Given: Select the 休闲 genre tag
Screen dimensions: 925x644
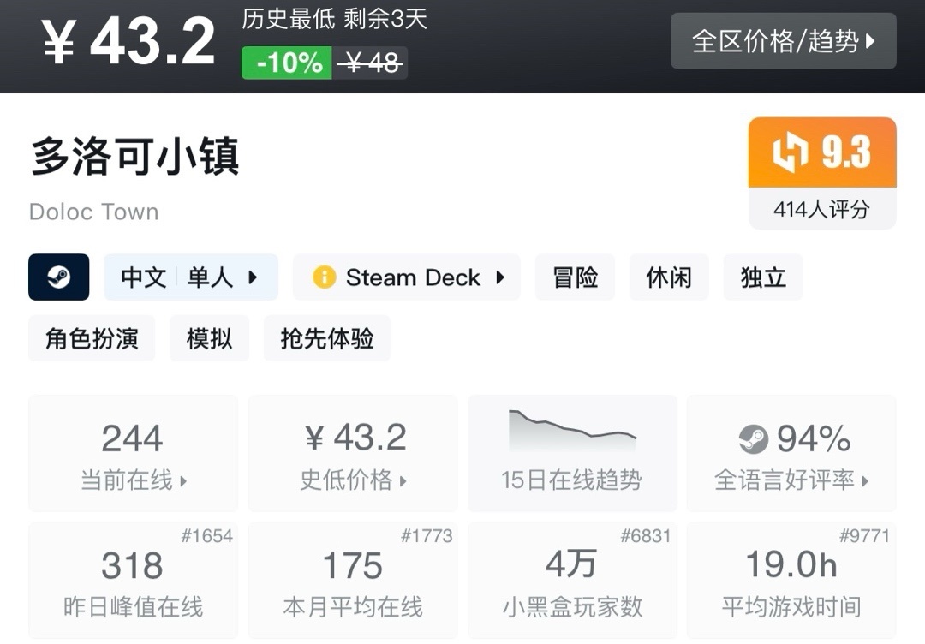Looking at the screenshot, I should 669,277.
